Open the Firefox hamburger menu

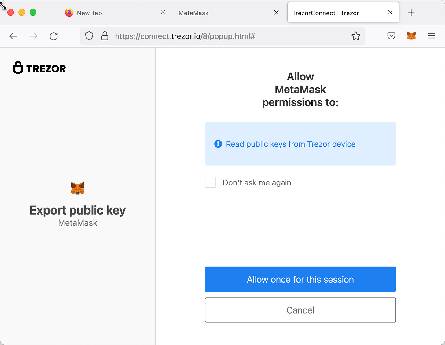pyautogui.click(x=432, y=36)
